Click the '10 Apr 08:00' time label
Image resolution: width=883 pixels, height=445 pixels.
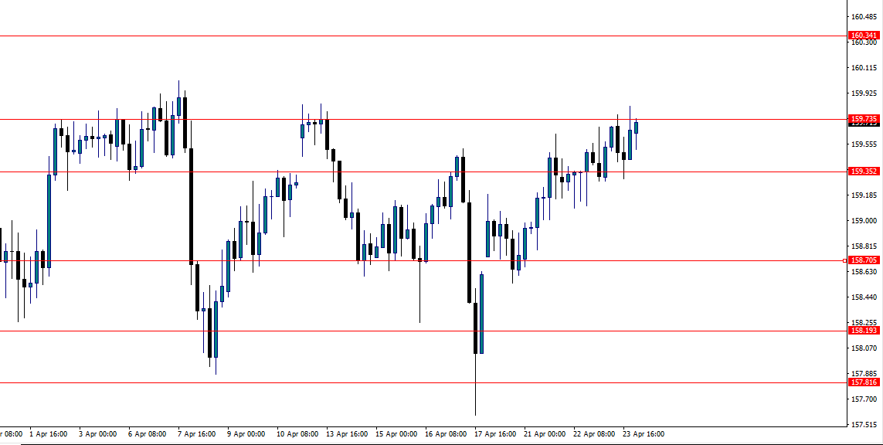tap(297, 434)
